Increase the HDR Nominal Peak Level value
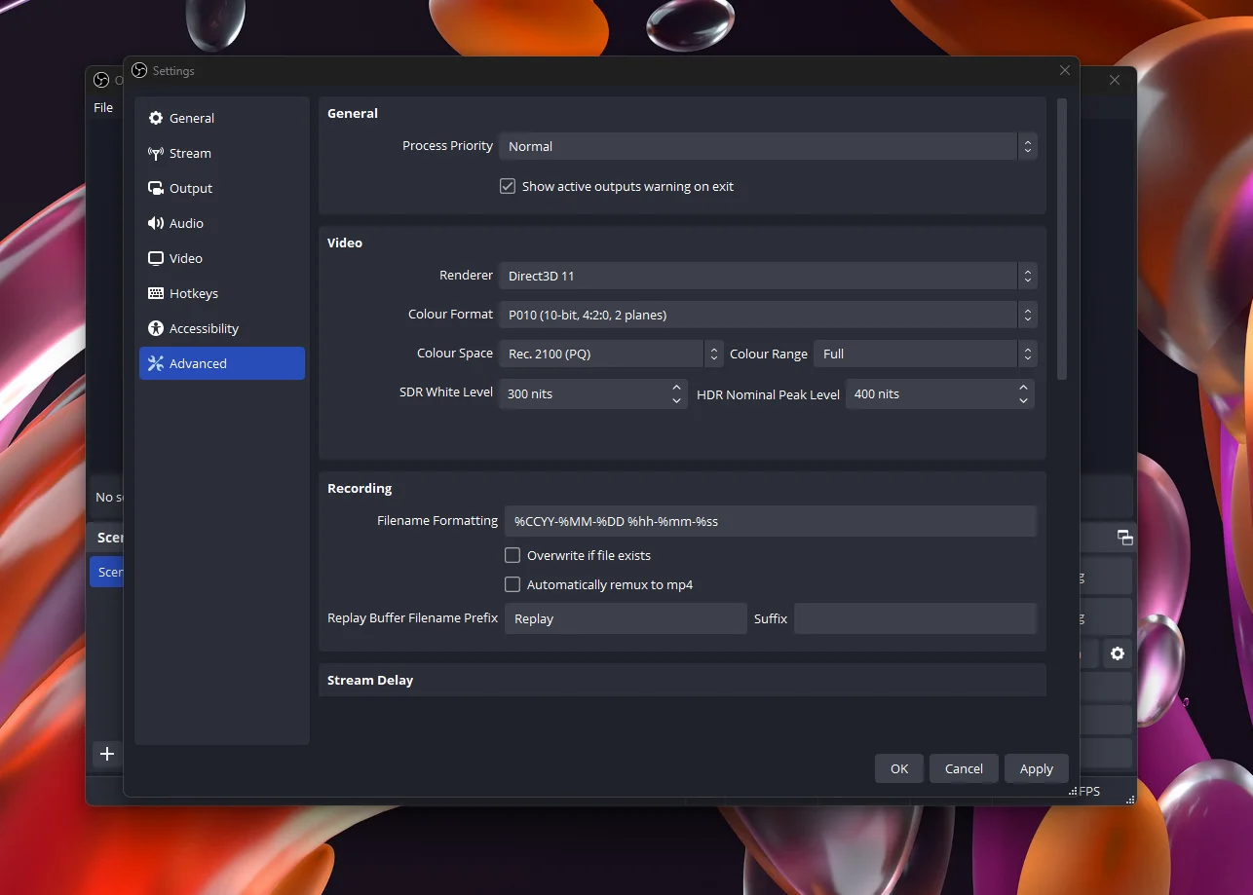The width and height of the screenshot is (1253, 895). (1023, 387)
